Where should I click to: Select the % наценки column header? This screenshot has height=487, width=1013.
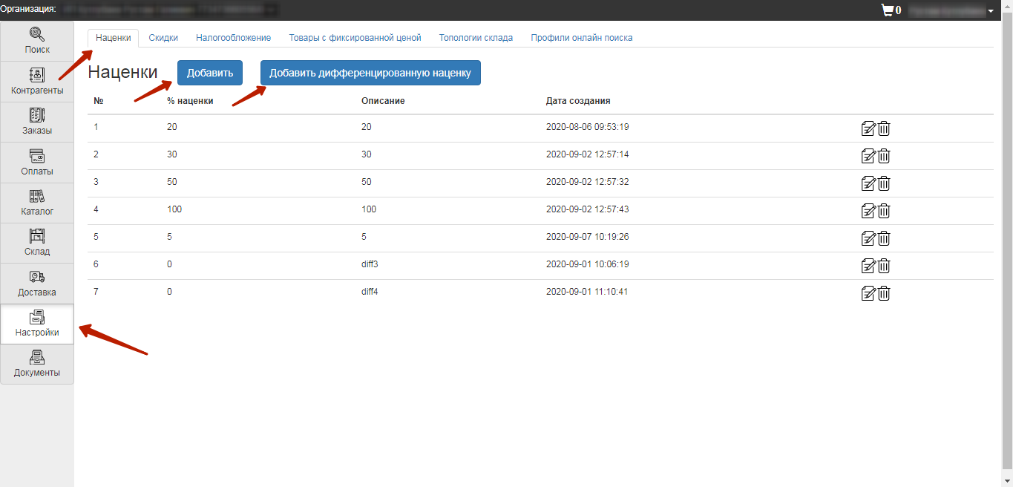(190, 101)
